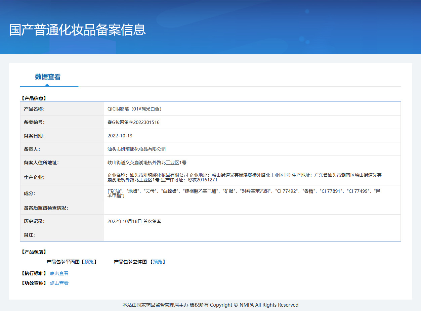Image resolution: width=421 pixels, height=311 pixels.
Task: Click the 产品包装立体图 label
Action: [130, 262]
